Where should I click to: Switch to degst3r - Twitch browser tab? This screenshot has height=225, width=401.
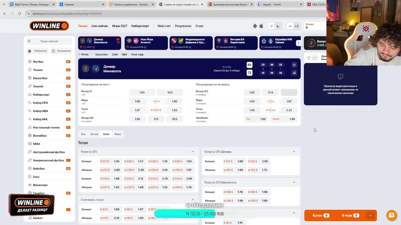click(280, 4)
